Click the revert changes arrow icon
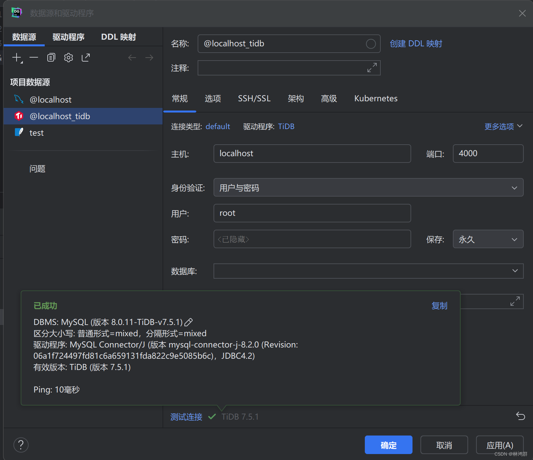533x460 pixels. click(x=520, y=416)
